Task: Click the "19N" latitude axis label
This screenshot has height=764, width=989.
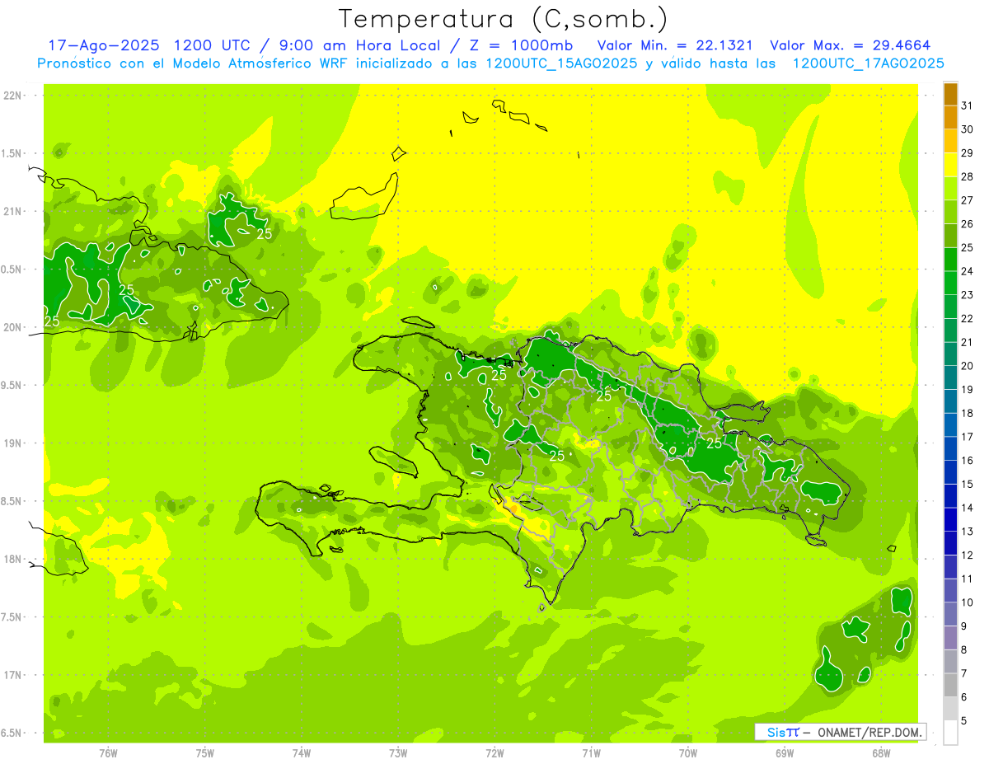Action: tap(14, 443)
